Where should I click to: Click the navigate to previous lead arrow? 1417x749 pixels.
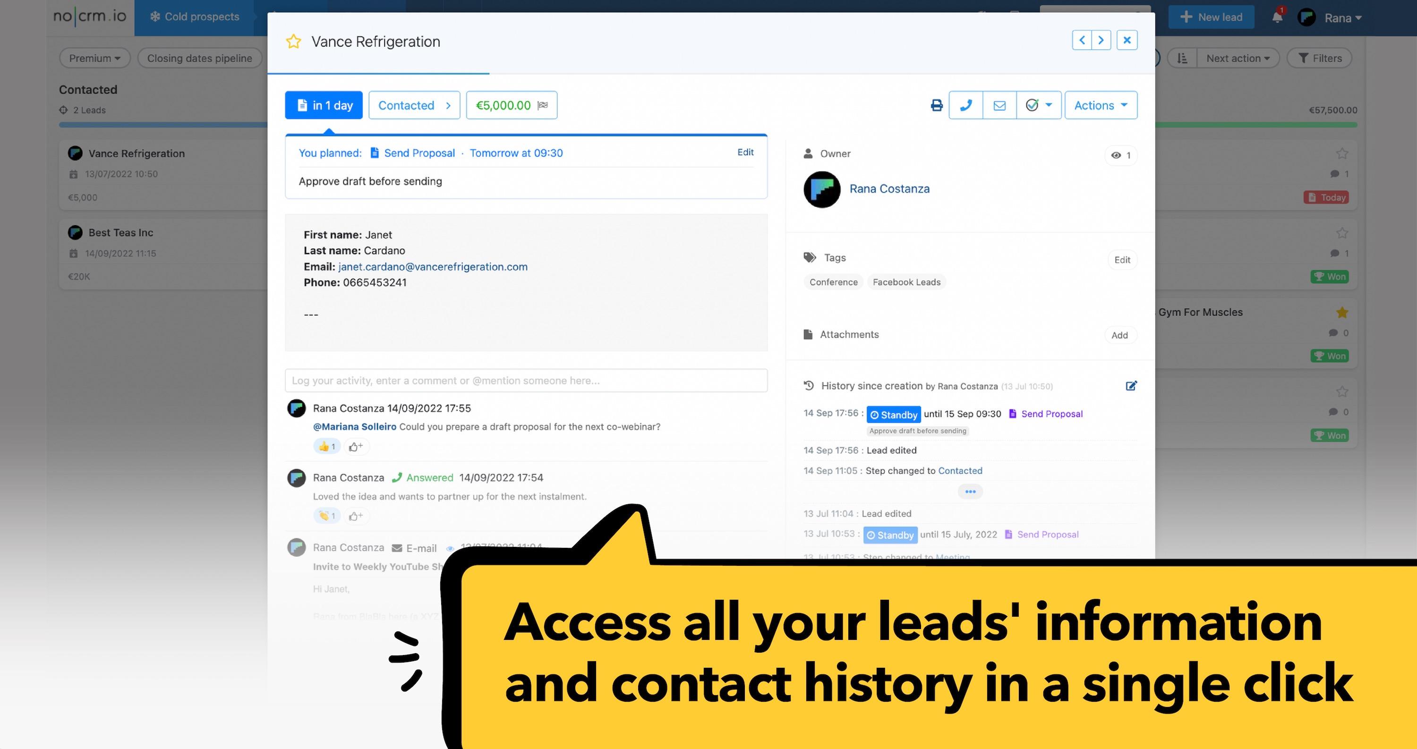(1083, 39)
